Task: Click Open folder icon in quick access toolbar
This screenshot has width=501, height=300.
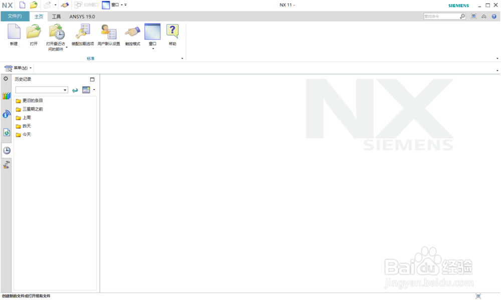Action: 34,5
